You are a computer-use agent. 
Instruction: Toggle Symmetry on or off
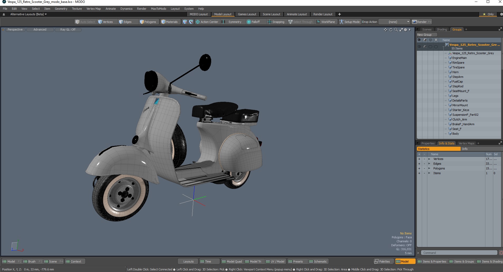point(232,22)
